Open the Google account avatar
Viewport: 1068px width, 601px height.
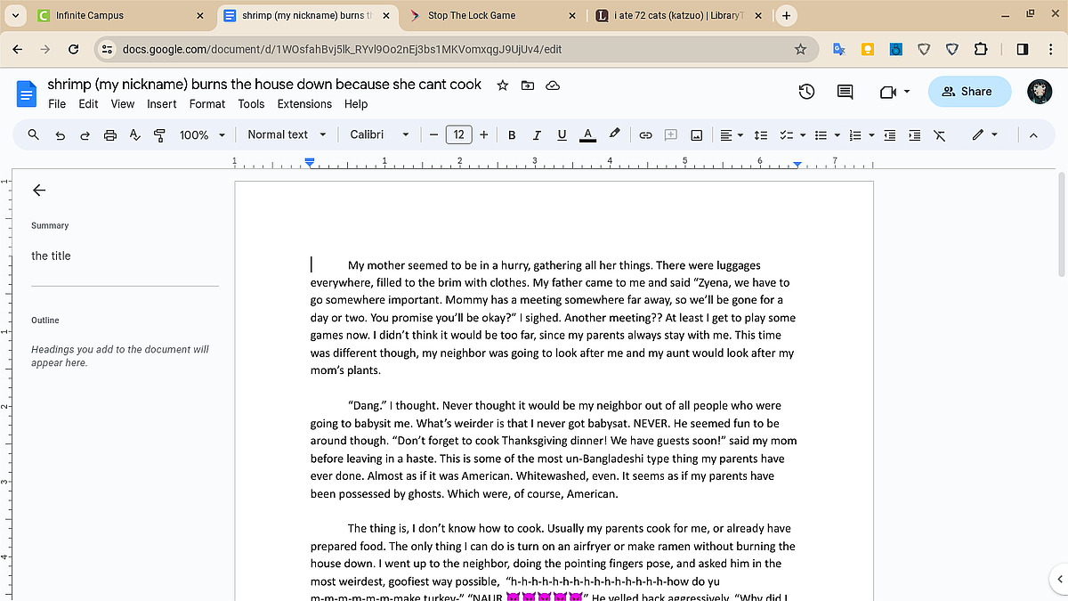click(x=1040, y=92)
